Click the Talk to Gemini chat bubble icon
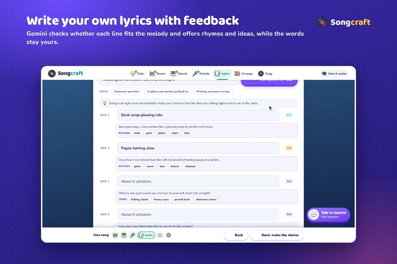Viewport: 397px width, 264px height. [314, 215]
